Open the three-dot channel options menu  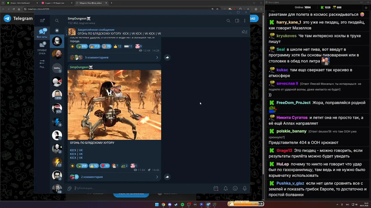click(x=245, y=21)
